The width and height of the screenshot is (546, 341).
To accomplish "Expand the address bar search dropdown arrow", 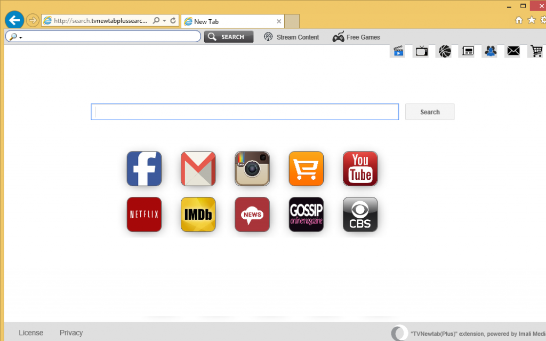I will [164, 21].
